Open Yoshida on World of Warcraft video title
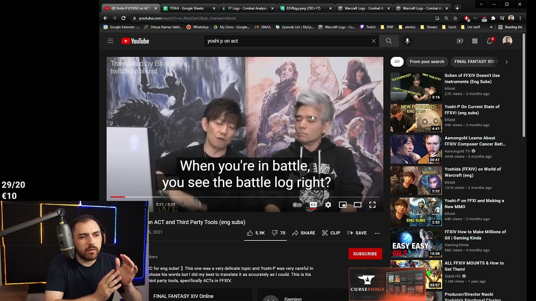 click(473, 172)
